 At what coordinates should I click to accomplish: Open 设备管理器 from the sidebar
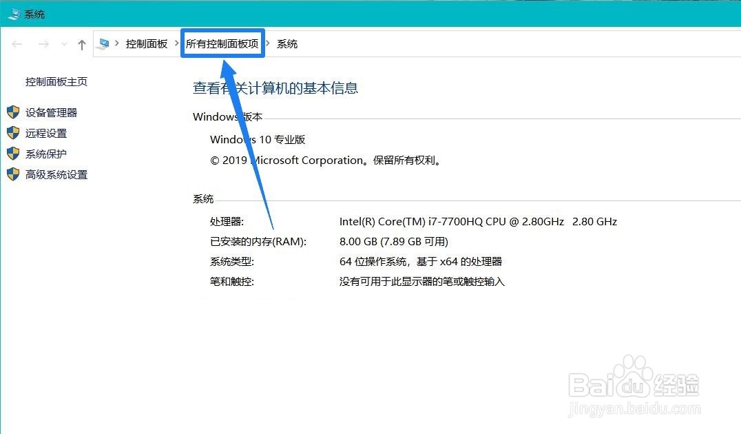click(52, 112)
